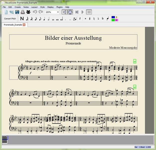Image resolution: width=156 pixels, height=150 pixels.
Task: Apply flat accidental
Action: coord(98,19)
